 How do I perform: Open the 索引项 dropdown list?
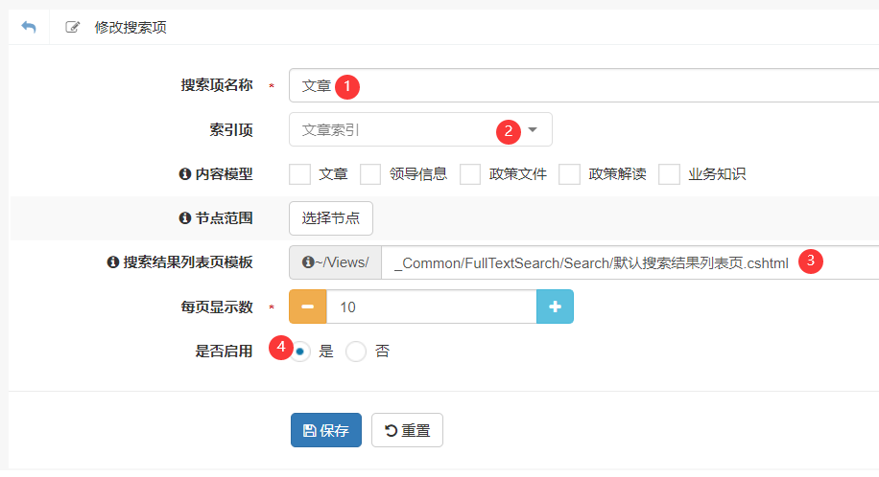pos(420,129)
